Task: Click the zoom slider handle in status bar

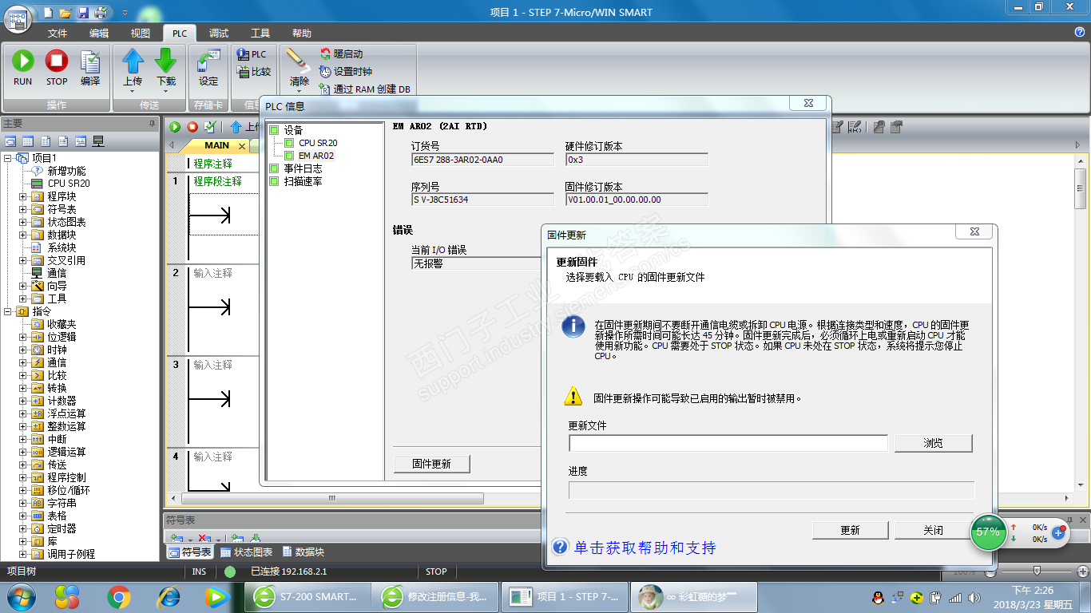Action: (x=1037, y=571)
